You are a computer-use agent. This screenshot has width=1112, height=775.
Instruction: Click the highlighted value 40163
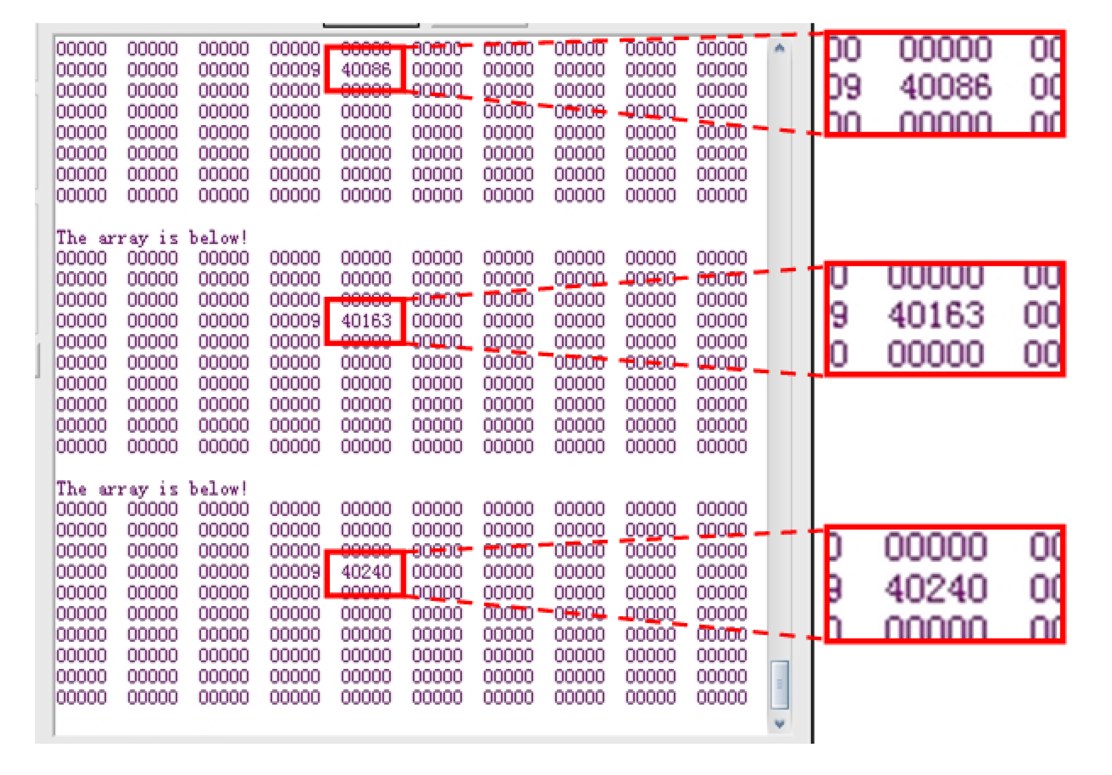click(x=366, y=321)
